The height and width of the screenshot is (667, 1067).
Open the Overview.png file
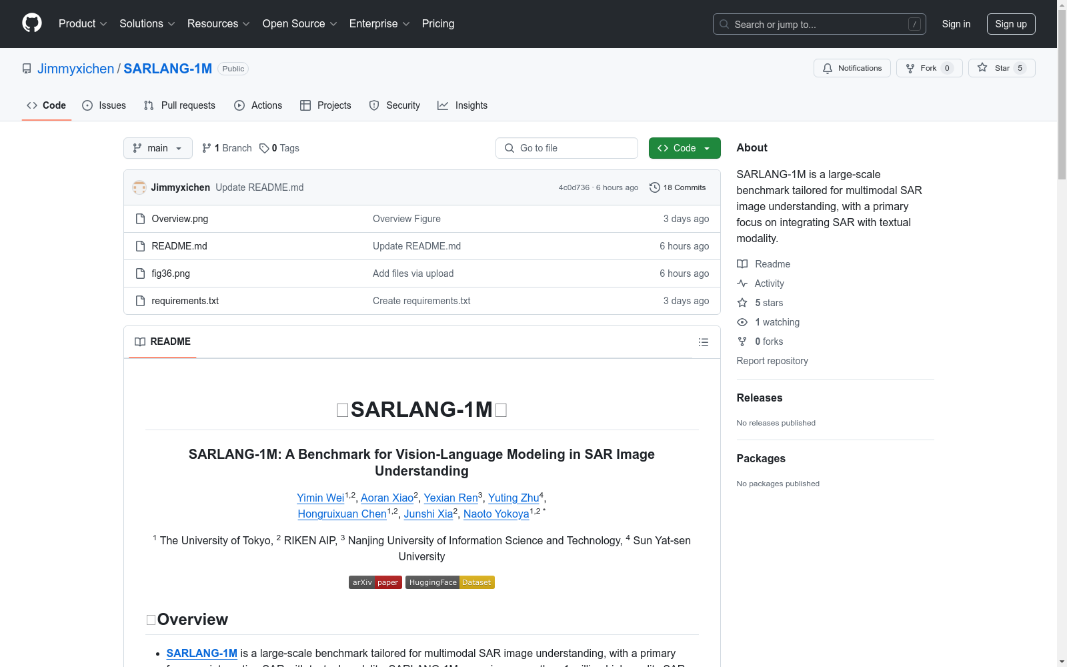(180, 219)
